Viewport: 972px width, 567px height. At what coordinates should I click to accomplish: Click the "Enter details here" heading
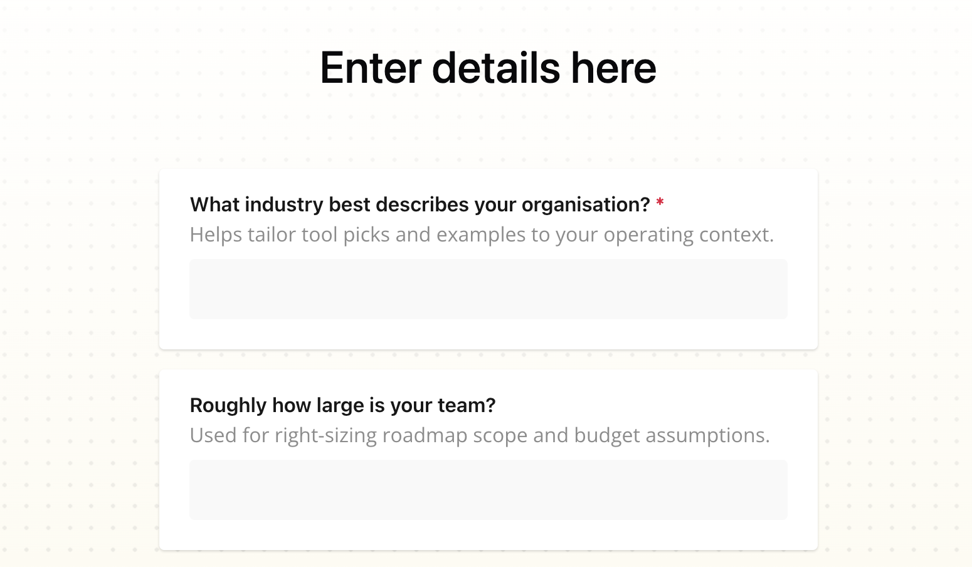(488, 68)
